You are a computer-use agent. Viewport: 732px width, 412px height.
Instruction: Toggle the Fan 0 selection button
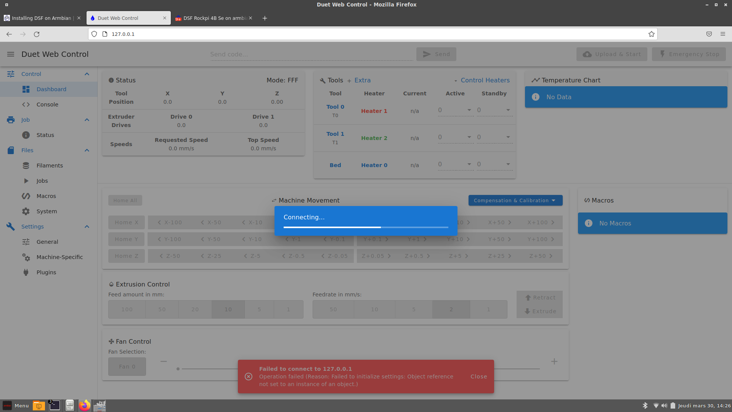(x=127, y=367)
